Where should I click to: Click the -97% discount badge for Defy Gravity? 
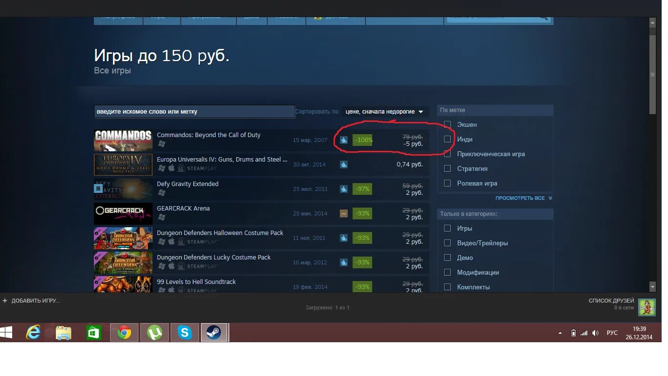tap(362, 189)
